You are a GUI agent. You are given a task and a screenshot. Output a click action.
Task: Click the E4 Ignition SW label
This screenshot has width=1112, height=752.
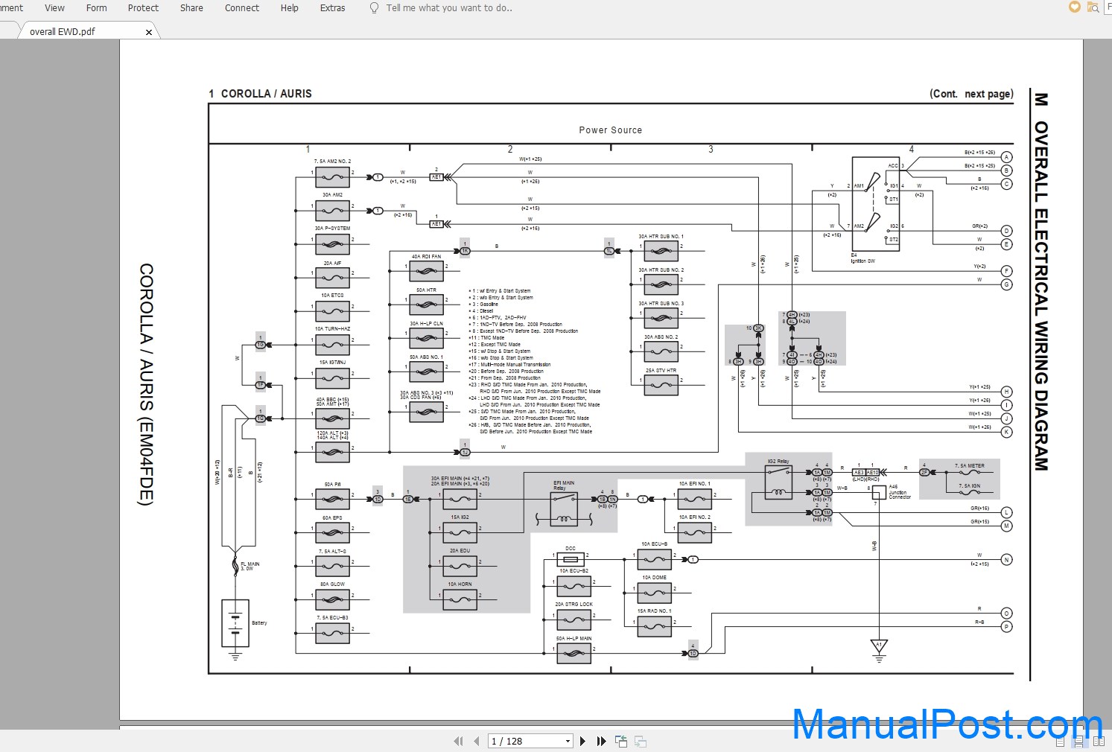pyautogui.click(x=863, y=258)
